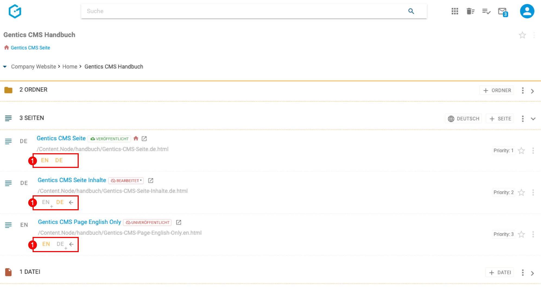
Task: Select EN language of Gentics CMS Seite
Action: (45, 160)
